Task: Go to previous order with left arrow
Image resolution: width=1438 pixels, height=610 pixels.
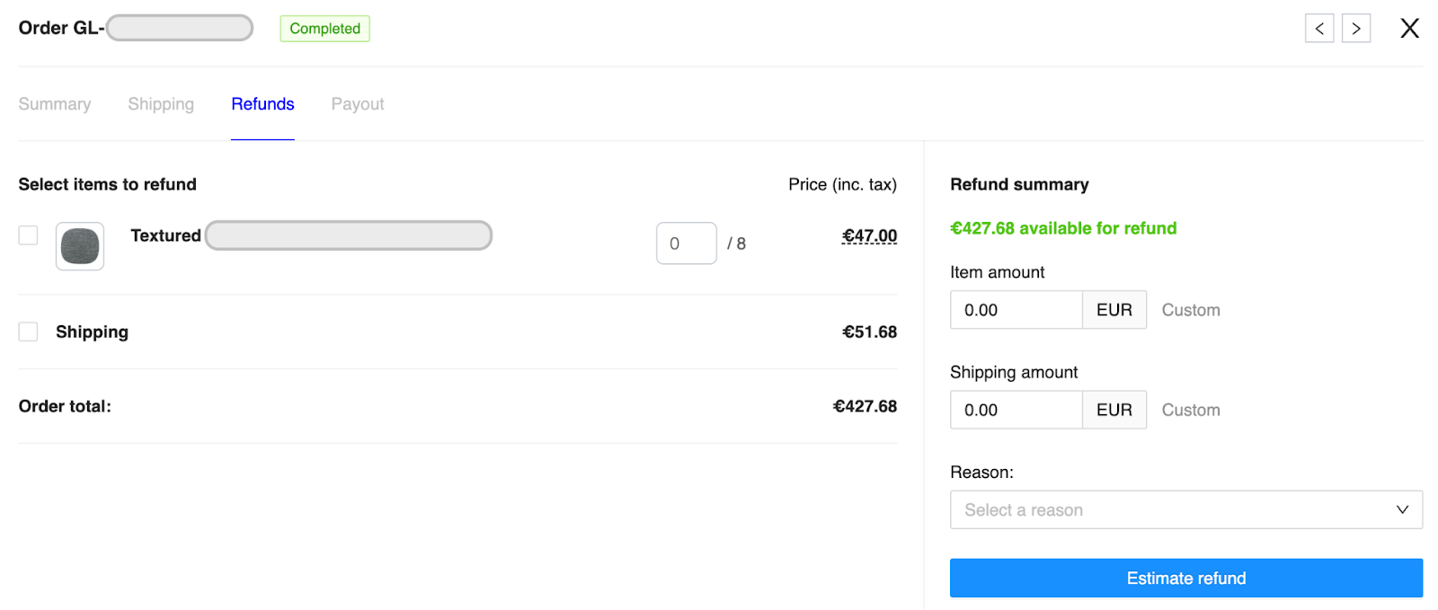Action: (x=1318, y=29)
